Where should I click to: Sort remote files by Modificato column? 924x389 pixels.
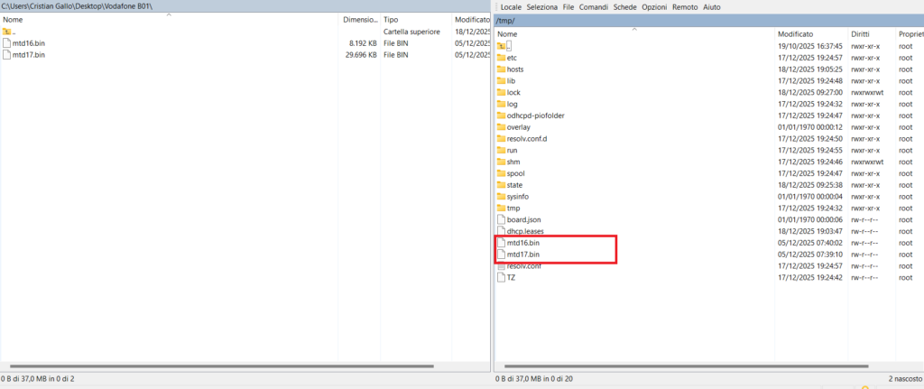(795, 33)
